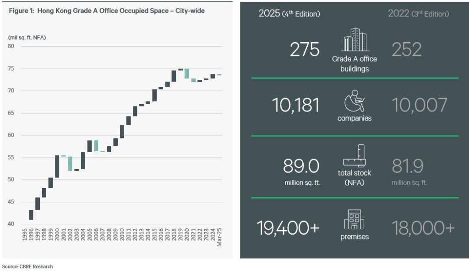Select the 10,181 companies number

pyautogui.click(x=296, y=105)
